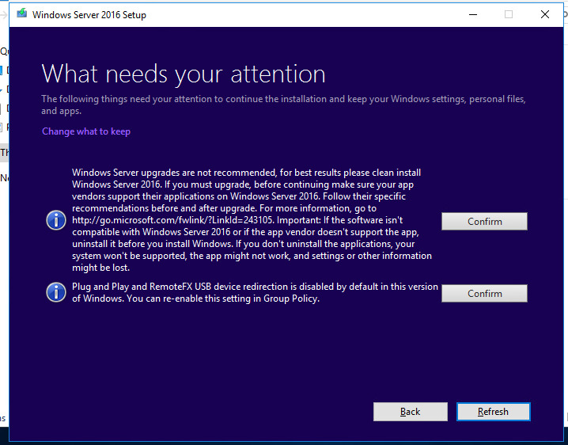Click info icon beside upgrade recommendation text
Viewport: 568px width, 445px height.
(56, 220)
